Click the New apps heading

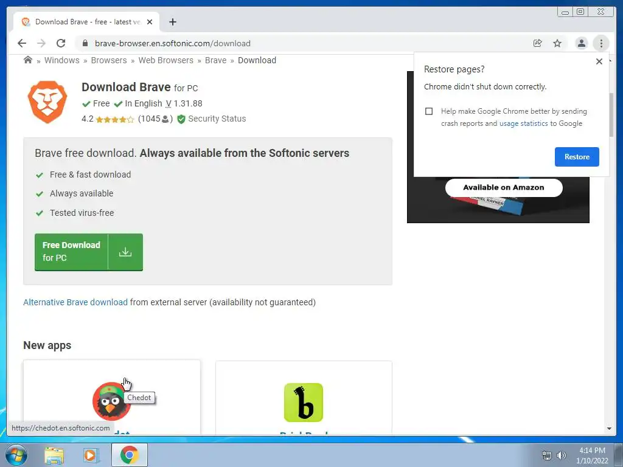click(47, 345)
